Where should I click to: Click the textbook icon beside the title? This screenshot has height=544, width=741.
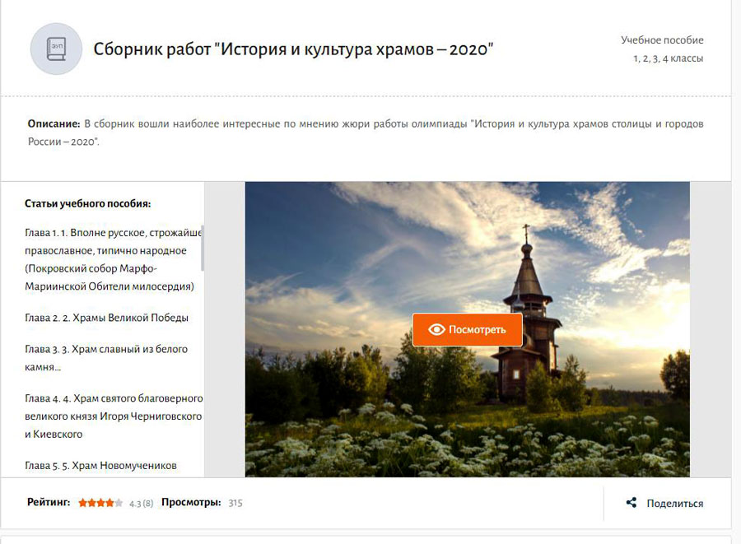[56, 49]
